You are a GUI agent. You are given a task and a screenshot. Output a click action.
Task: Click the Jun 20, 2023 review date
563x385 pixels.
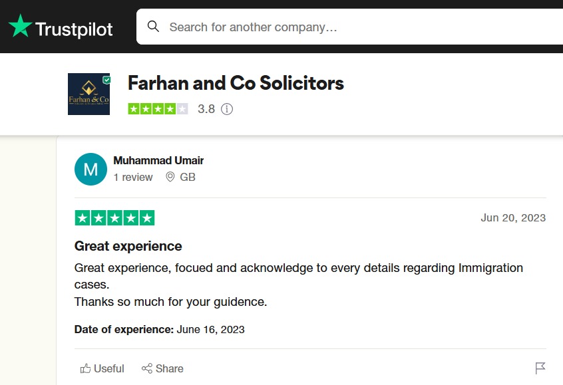coord(513,218)
